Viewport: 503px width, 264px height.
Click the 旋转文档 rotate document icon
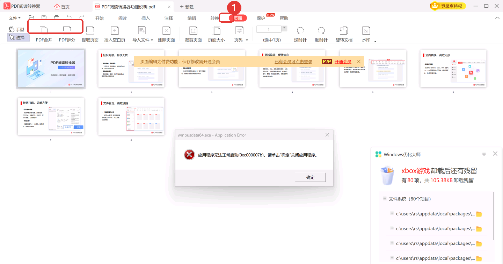click(344, 31)
